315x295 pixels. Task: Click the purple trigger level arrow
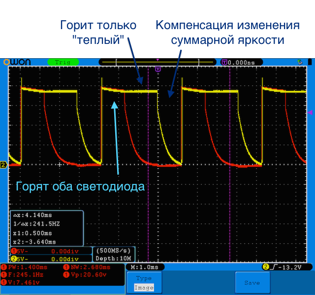310,112
